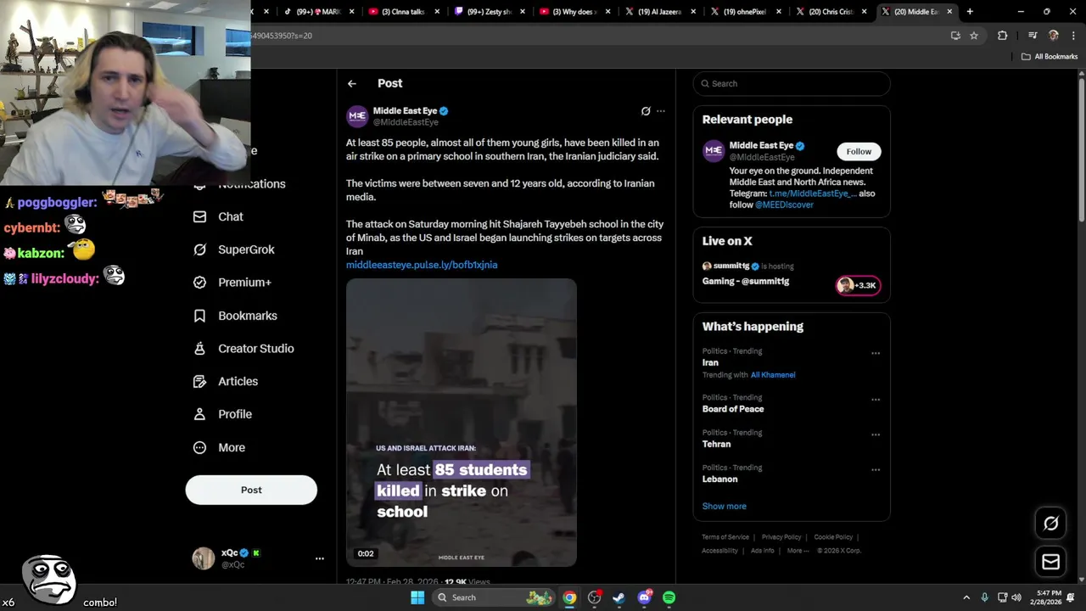Open the Privacy Policy footer link
The height and width of the screenshot is (611, 1086).
[781, 537]
